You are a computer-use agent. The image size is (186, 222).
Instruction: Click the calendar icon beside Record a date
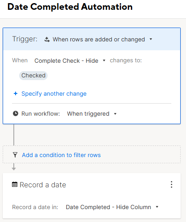[x=15, y=185]
